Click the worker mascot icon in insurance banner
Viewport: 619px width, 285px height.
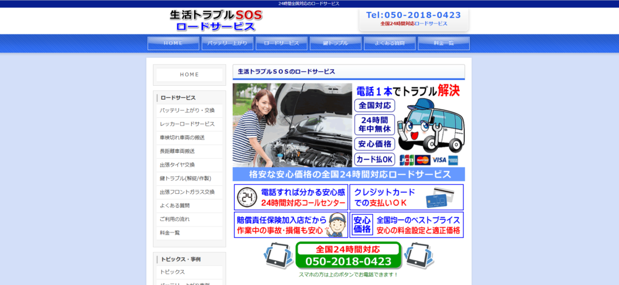337,225
